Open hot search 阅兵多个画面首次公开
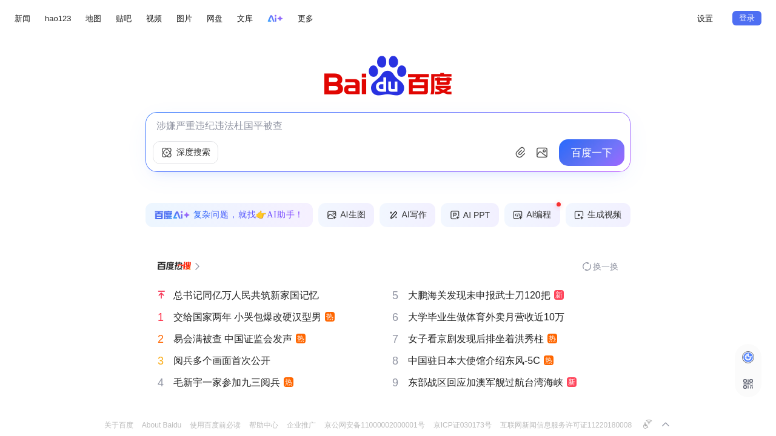Image resolution: width=776 pixels, height=436 pixels. (222, 361)
